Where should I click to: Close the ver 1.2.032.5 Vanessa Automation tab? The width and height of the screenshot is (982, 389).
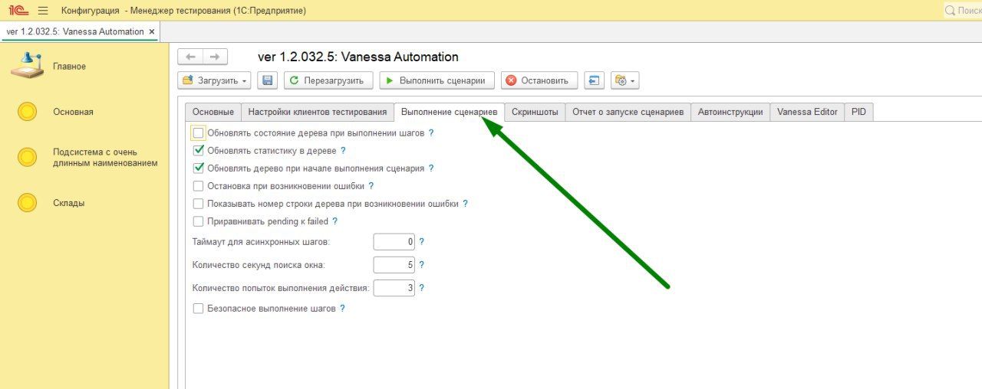point(152,31)
